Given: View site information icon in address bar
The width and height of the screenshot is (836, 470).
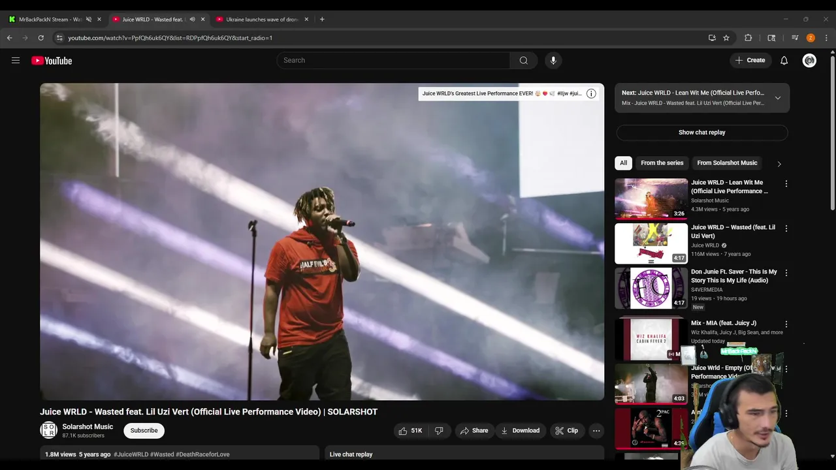Looking at the screenshot, I should click(59, 38).
